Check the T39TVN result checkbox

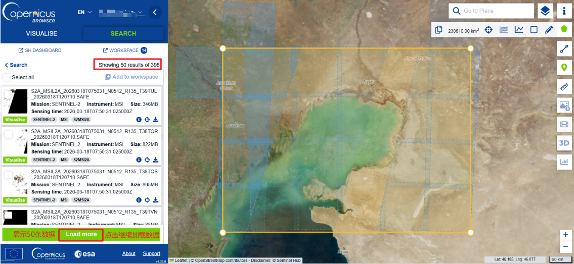coord(8,215)
